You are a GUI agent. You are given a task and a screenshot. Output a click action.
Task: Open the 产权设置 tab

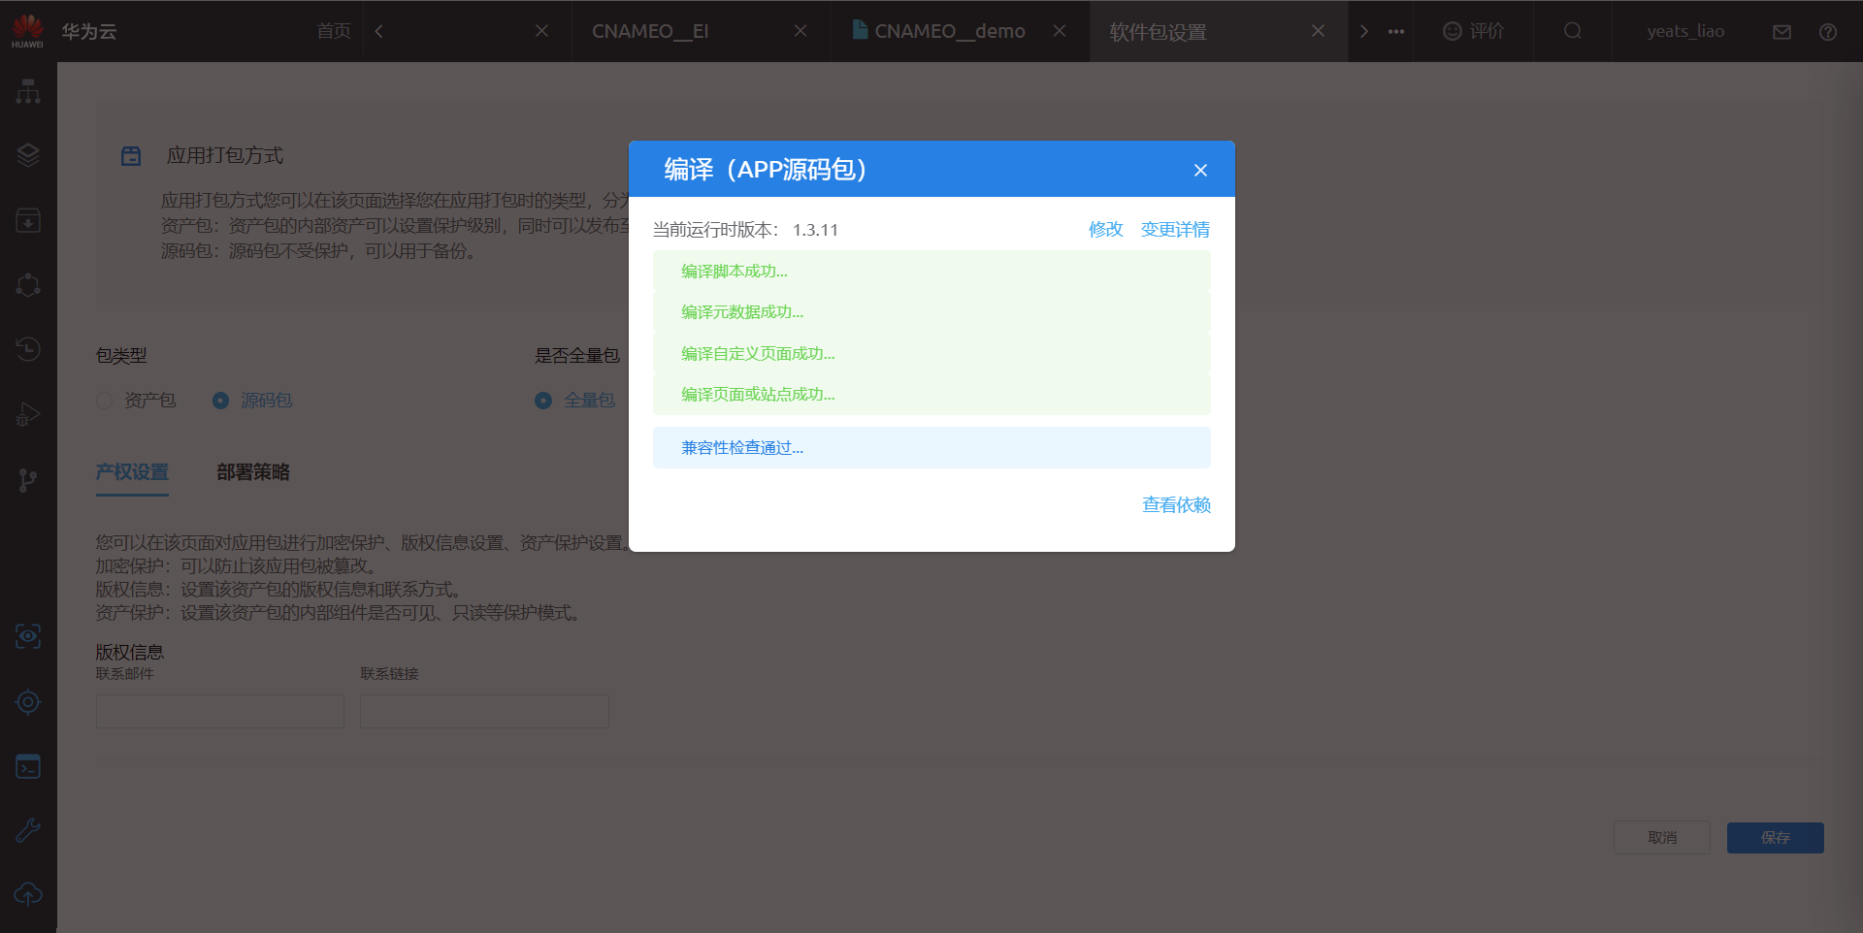click(132, 472)
